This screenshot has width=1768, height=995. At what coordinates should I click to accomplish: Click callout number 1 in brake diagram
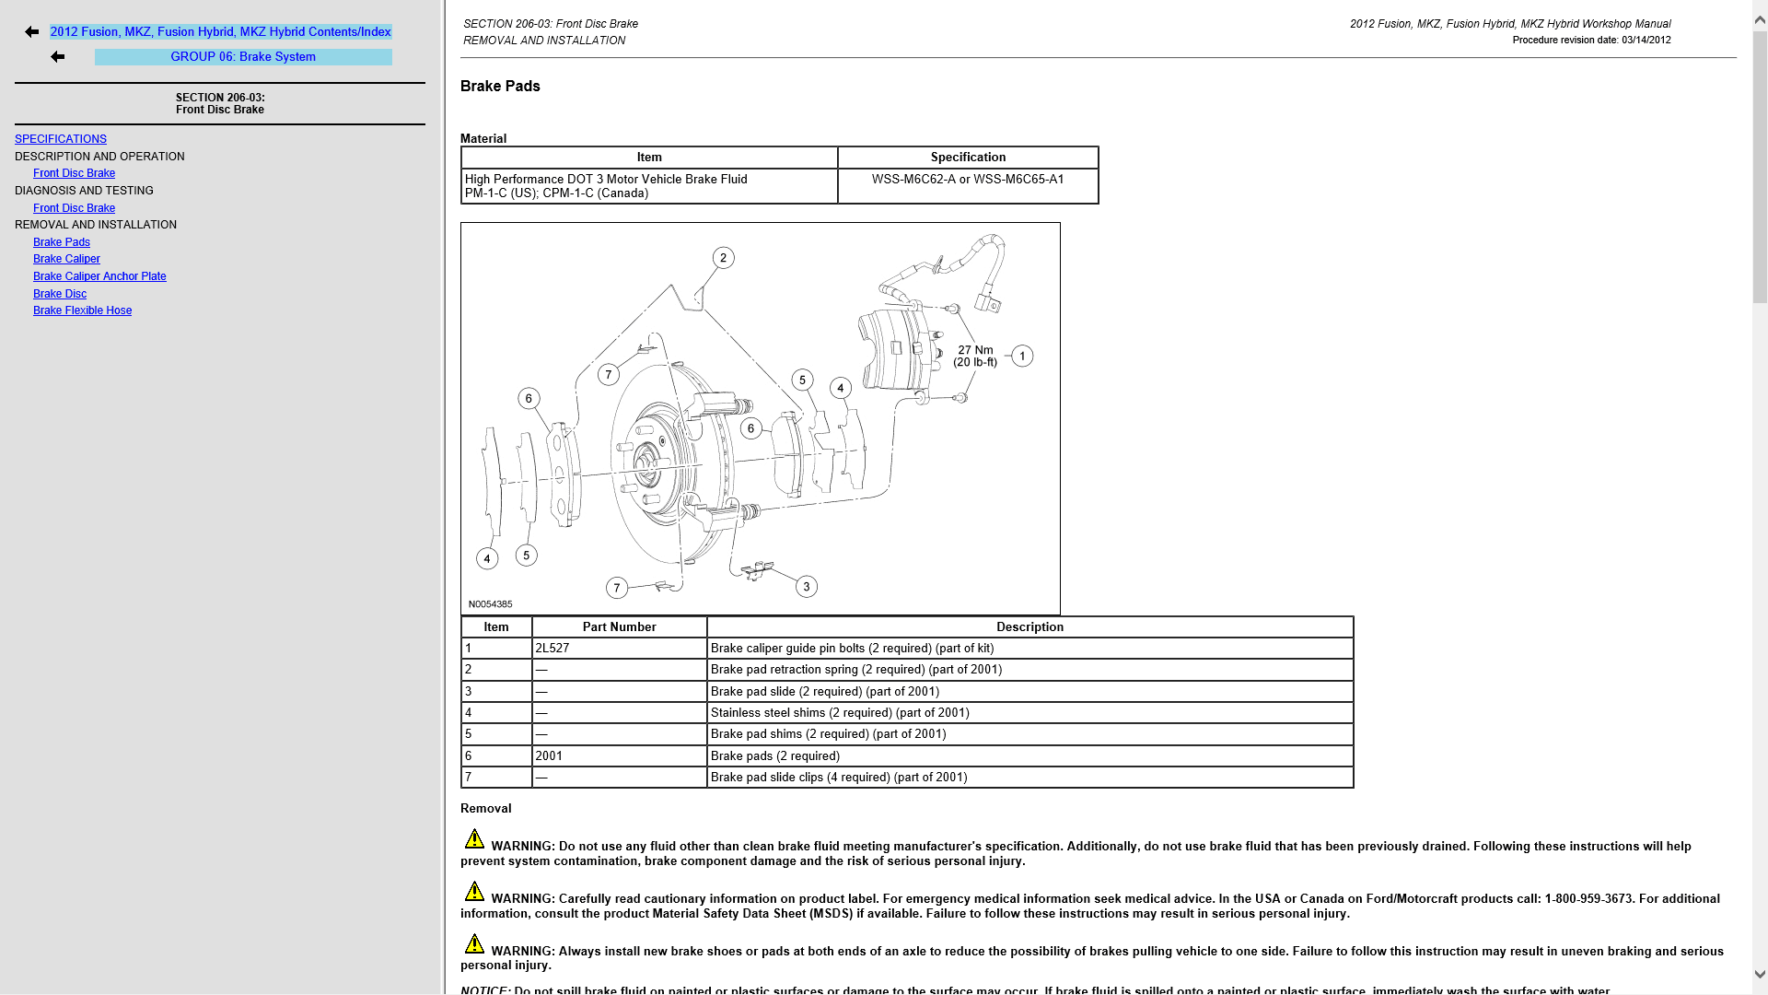tap(1021, 357)
